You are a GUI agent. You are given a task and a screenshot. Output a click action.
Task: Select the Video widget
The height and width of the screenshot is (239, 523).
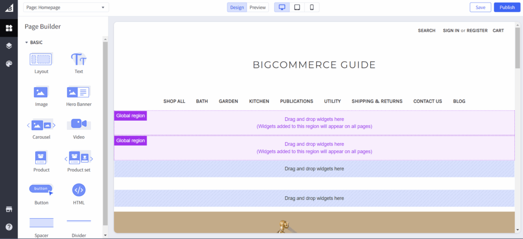[x=79, y=129]
